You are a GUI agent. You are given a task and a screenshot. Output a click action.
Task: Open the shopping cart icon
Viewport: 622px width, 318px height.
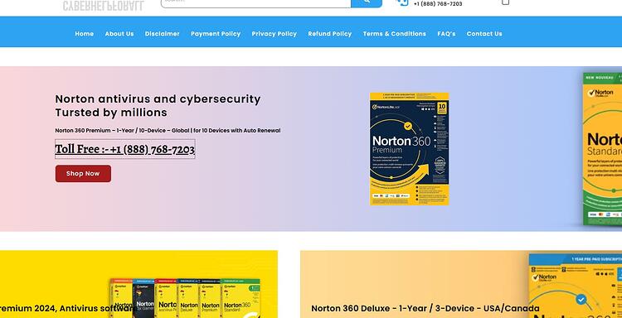505,2
